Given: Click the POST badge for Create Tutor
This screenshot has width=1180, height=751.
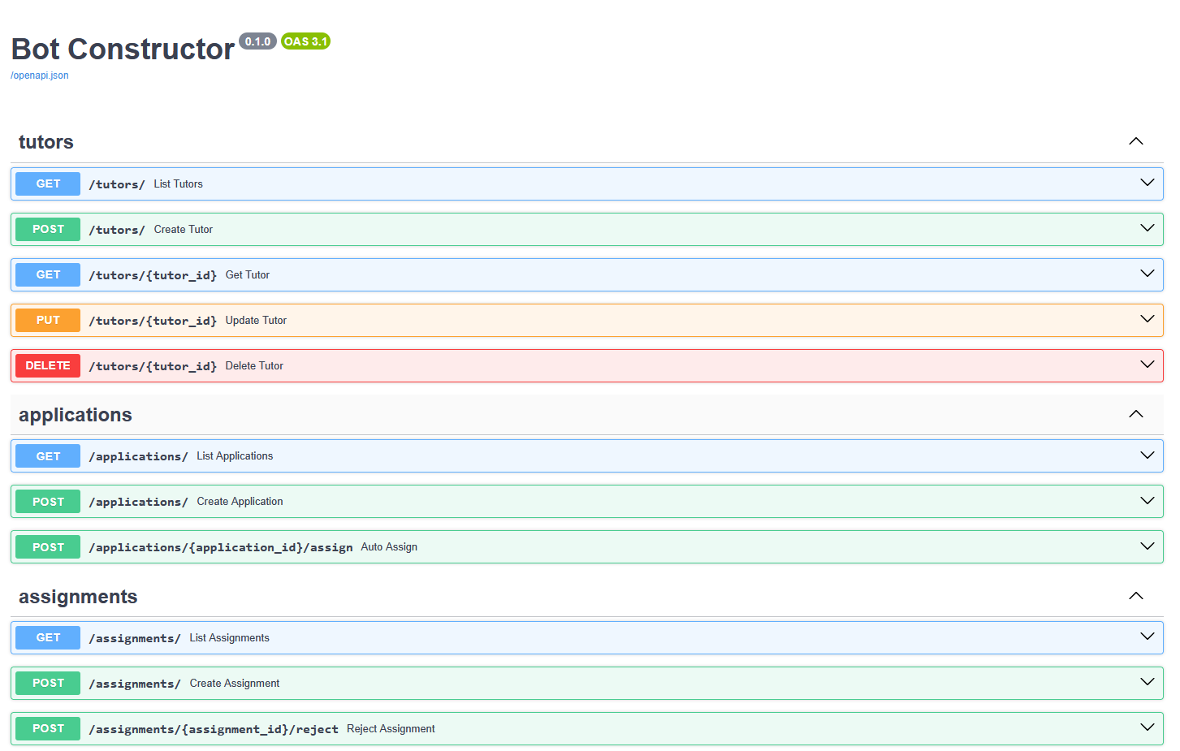Looking at the screenshot, I should pyautogui.click(x=48, y=230).
